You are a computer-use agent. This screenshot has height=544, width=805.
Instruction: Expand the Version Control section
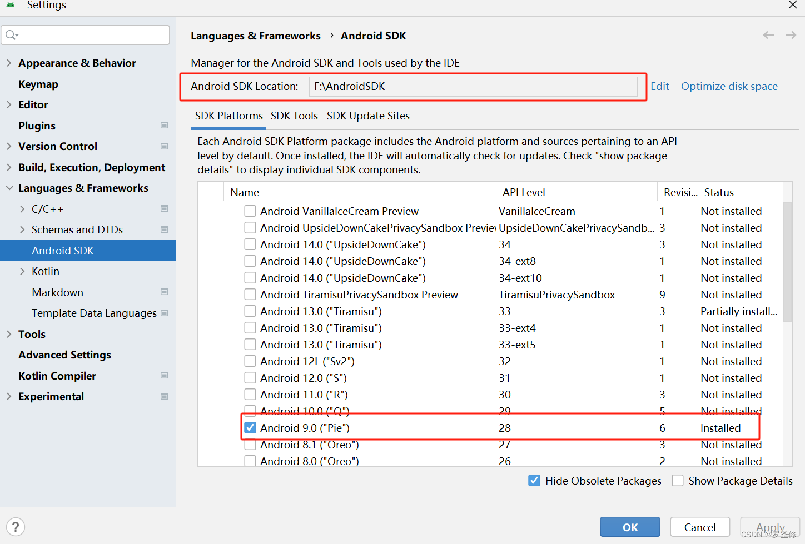(9, 146)
